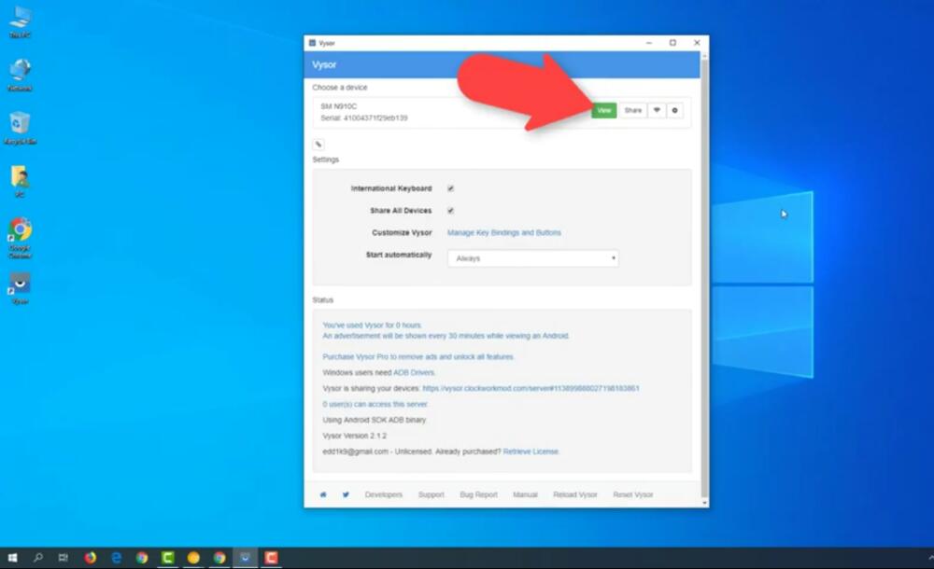Select SM N910C device name text
Viewport: 934px width, 569px height.
click(338, 106)
